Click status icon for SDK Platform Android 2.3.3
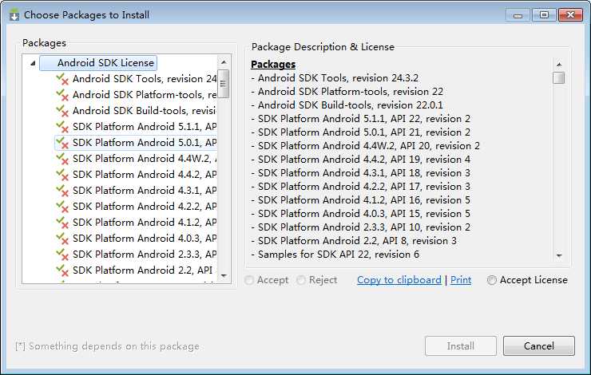 coord(62,255)
